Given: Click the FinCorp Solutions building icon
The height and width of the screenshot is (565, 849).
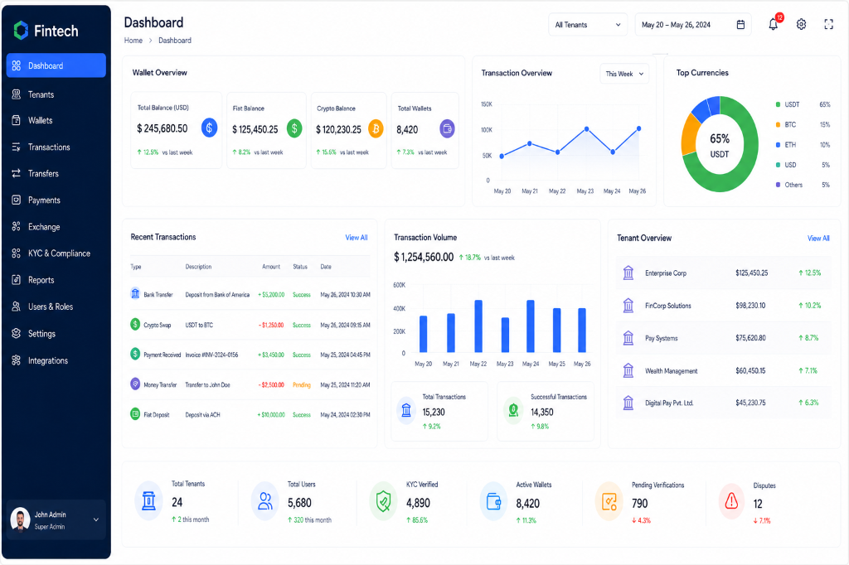Looking at the screenshot, I should (x=628, y=305).
